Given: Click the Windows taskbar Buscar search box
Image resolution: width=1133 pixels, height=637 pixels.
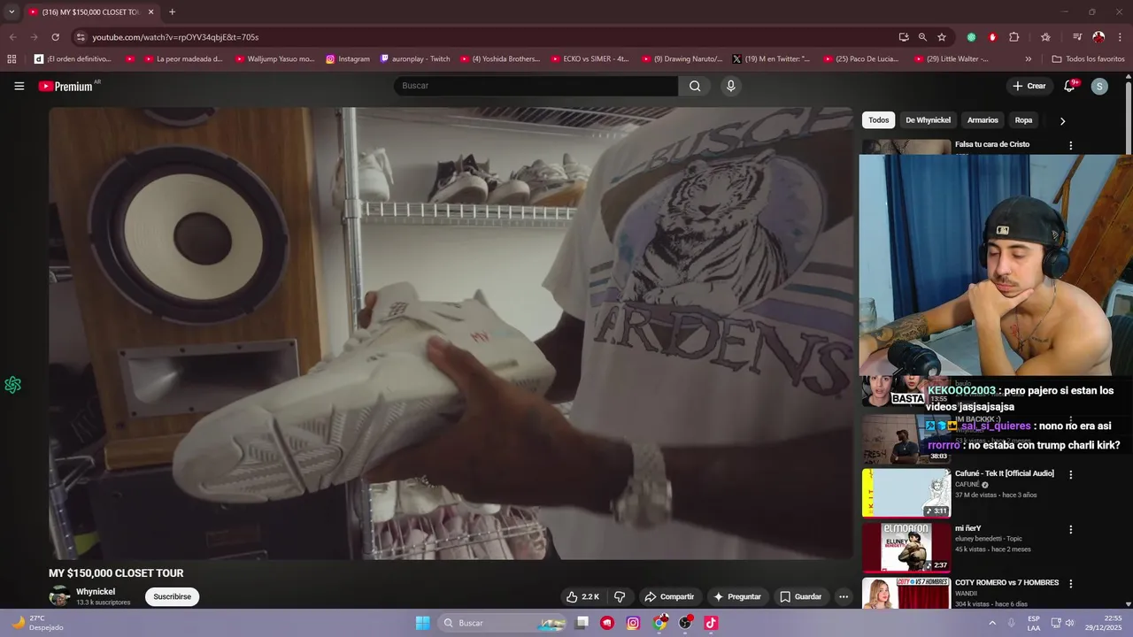Looking at the screenshot, I should (x=502, y=623).
